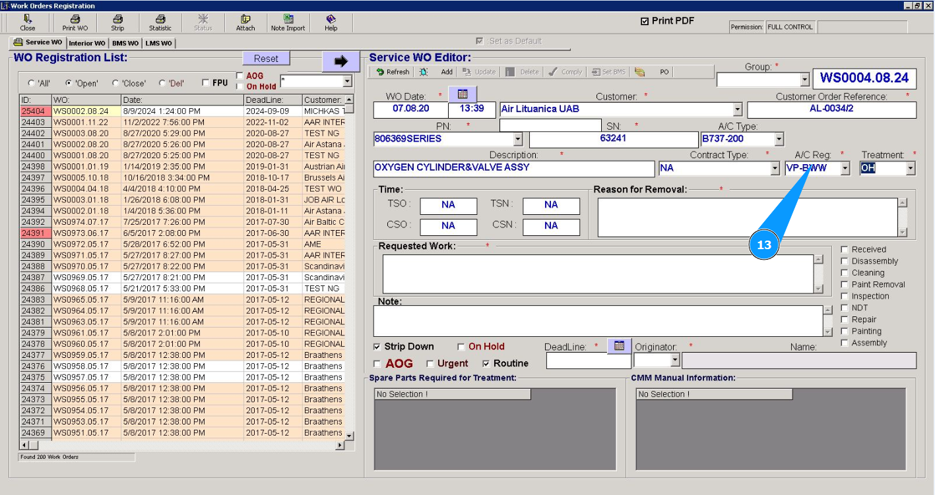
Task: Click the black arrow button
Action: pos(340,61)
